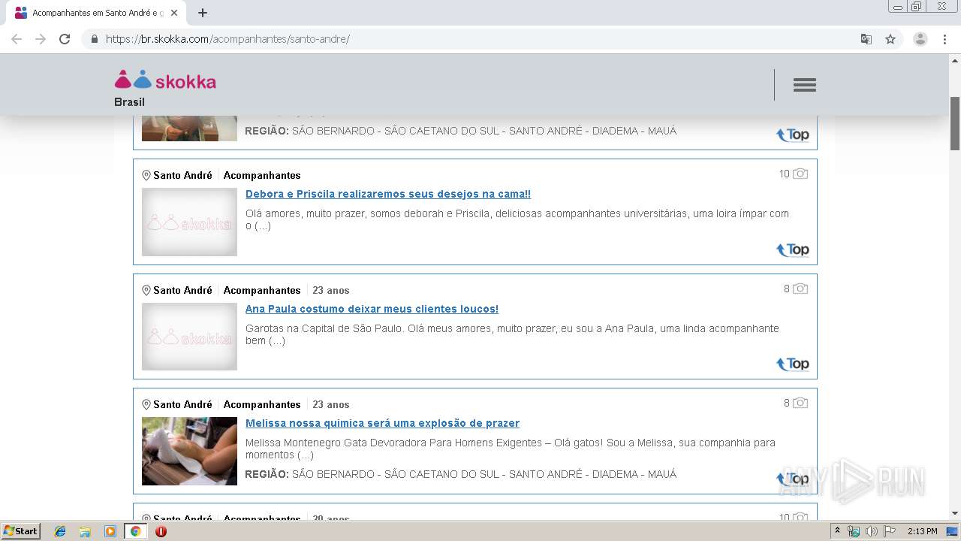Click '23 anos' text on Melissa listing
The height and width of the screenshot is (541, 961).
click(x=331, y=404)
